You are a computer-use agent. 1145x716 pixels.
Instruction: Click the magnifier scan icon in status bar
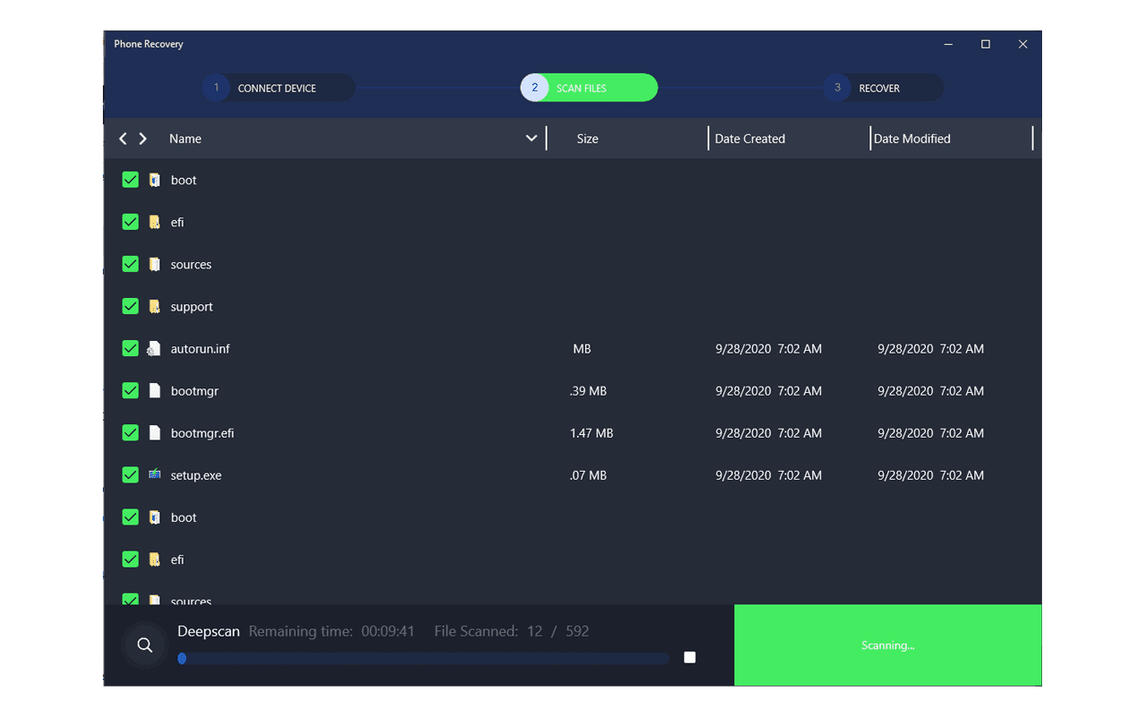[x=144, y=644]
